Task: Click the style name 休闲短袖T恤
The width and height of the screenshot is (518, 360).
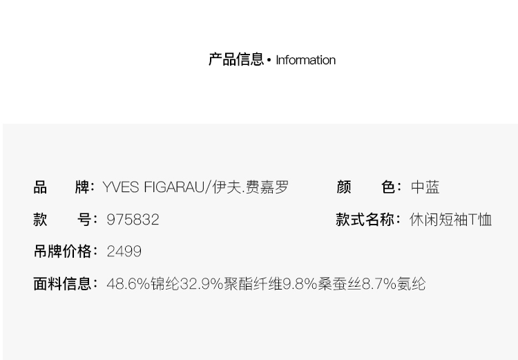Action: click(x=450, y=220)
